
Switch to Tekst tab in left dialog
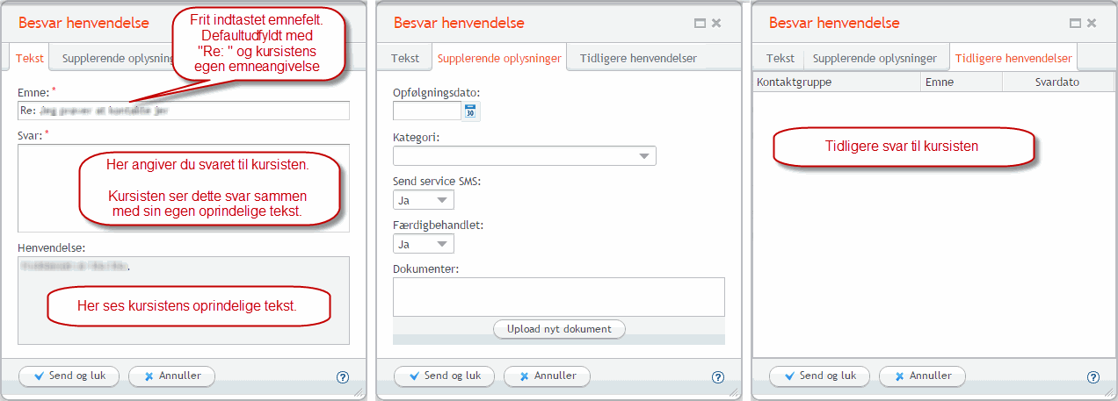tap(30, 59)
